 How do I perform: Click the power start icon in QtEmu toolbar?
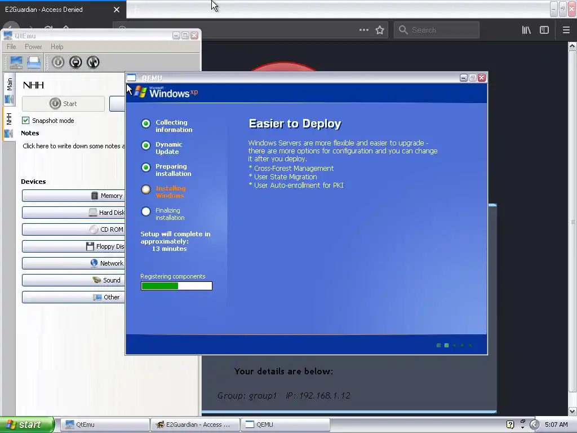[58, 62]
